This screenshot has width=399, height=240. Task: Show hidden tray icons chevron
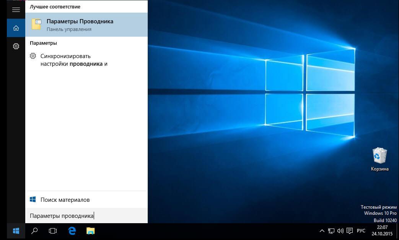coord(322,231)
